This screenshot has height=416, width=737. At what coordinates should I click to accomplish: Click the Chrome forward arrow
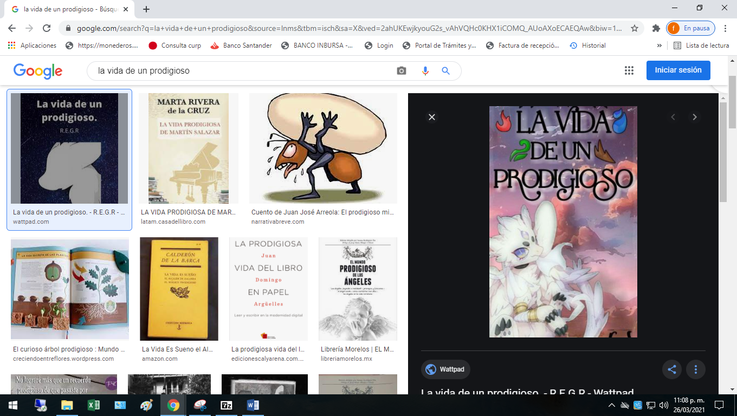pyautogui.click(x=29, y=28)
